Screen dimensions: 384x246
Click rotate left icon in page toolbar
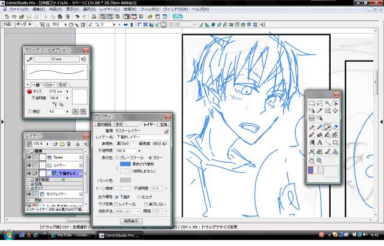(91, 25)
